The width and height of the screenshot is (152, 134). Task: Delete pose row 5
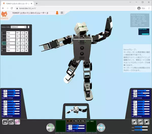click(26, 47)
